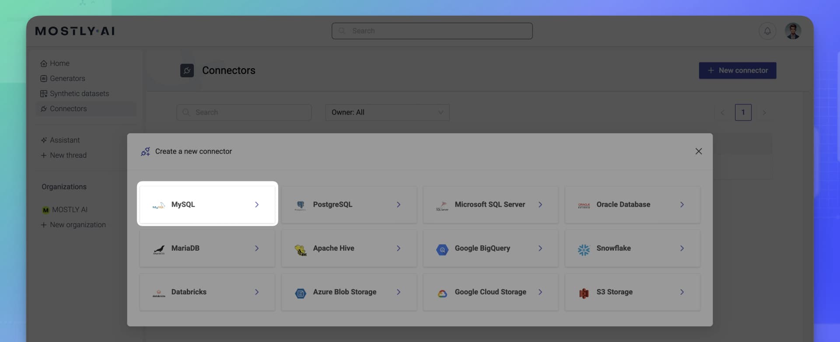This screenshot has height=342, width=840.
Task: Click the MOSTLY AI organization badge
Action: pos(45,210)
